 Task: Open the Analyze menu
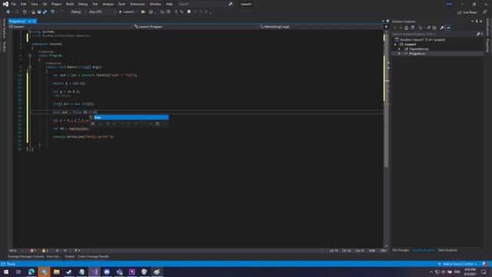(x=108, y=4)
